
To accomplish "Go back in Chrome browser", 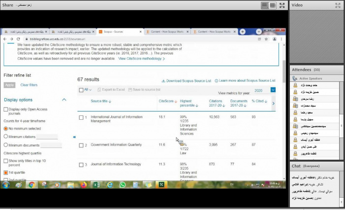I will coord(5,39).
